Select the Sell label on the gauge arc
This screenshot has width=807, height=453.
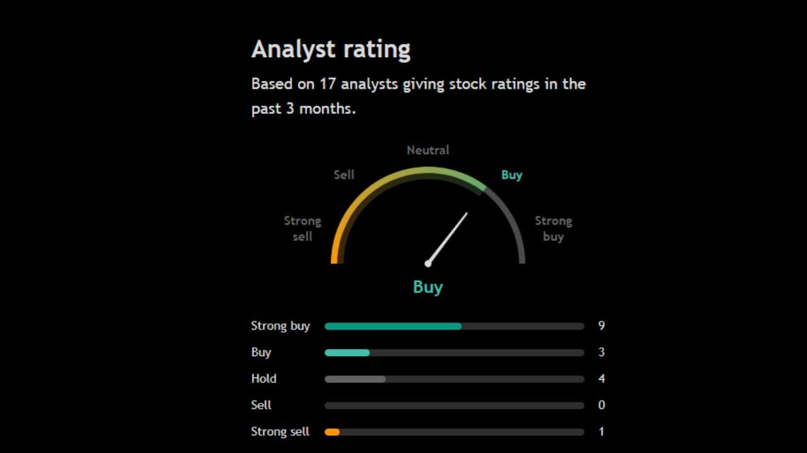tap(344, 175)
